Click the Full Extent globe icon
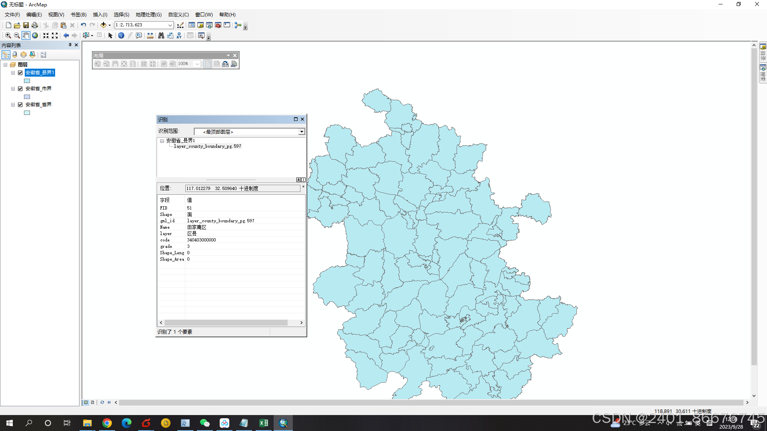This screenshot has width=767, height=431. pyautogui.click(x=35, y=36)
